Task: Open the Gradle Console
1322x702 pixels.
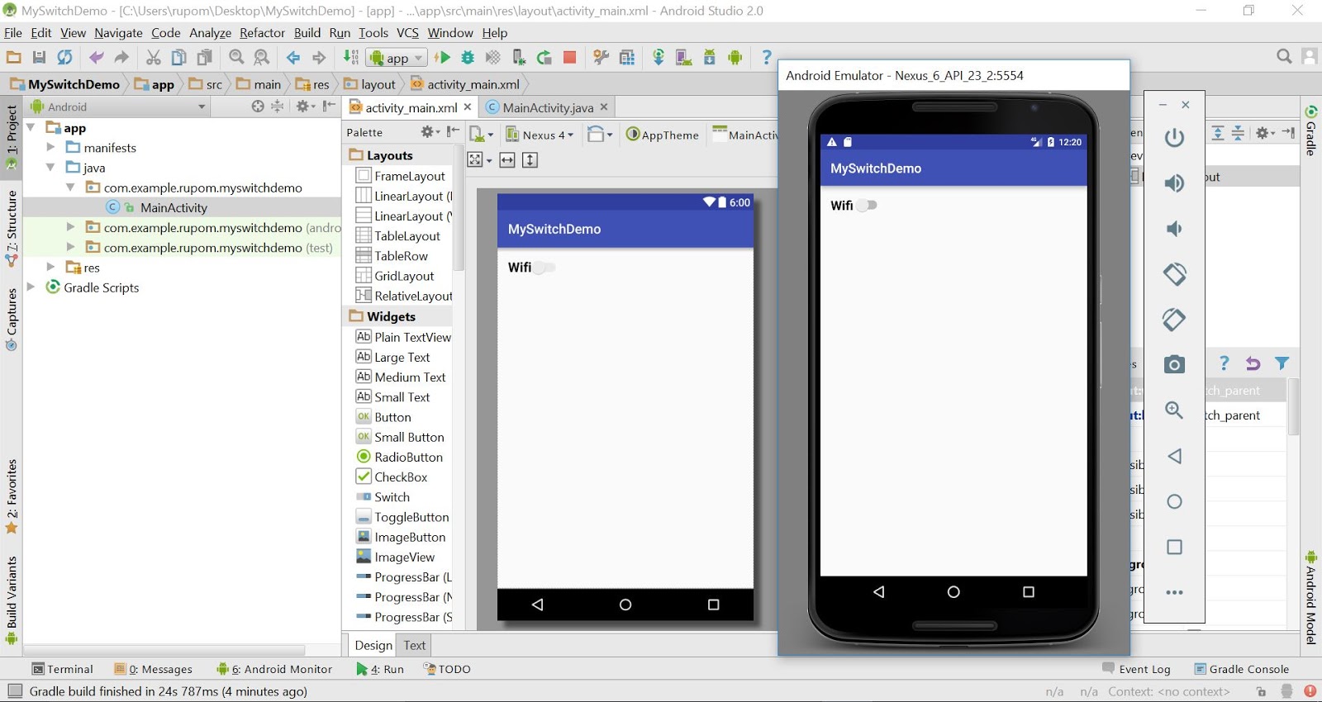Action: [x=1241, y=669]
